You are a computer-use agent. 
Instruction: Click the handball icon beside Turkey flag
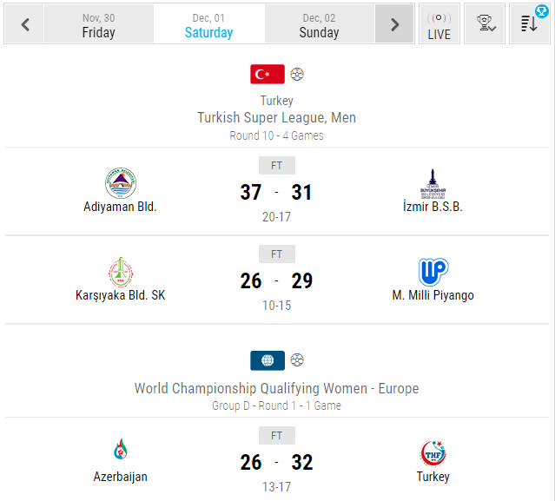coord(297,75)
